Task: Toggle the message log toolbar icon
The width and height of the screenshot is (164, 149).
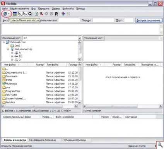Action: click(15, 14)
